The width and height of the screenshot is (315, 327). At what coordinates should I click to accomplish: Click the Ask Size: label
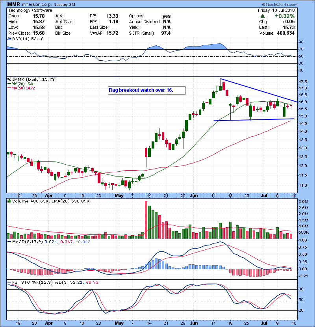point(64,22)
